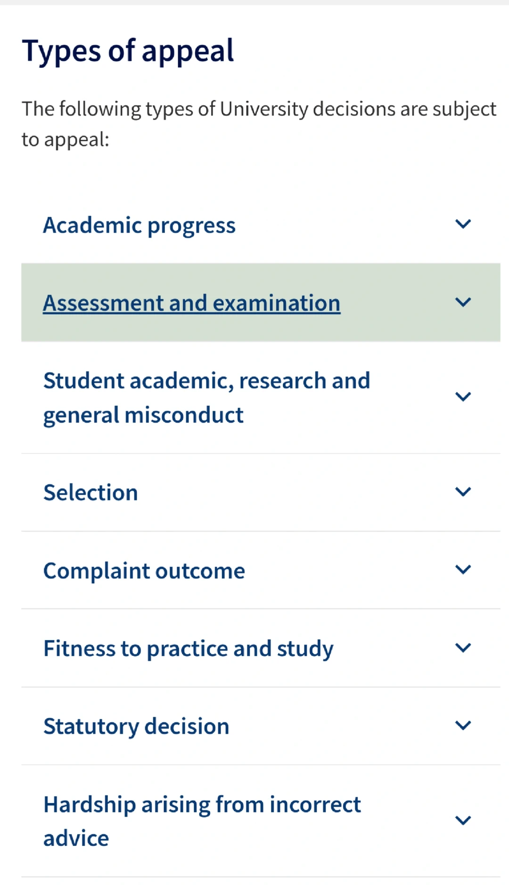Click the 'general misconduct' text line
This screenshot has height=885, width=509.
coord(143,416)
